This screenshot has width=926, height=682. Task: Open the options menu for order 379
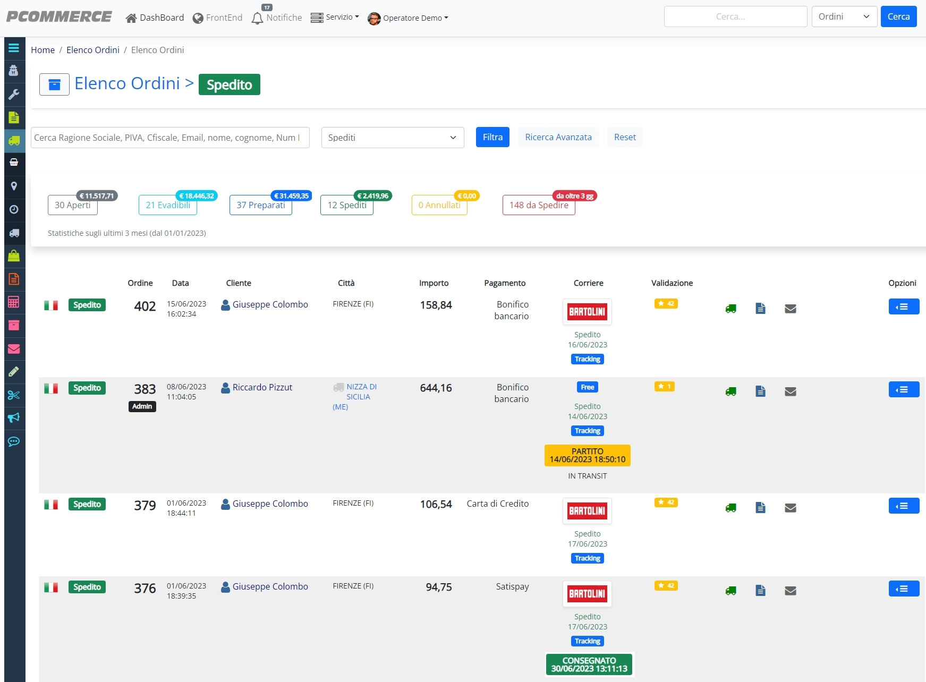tap(904, 506)
